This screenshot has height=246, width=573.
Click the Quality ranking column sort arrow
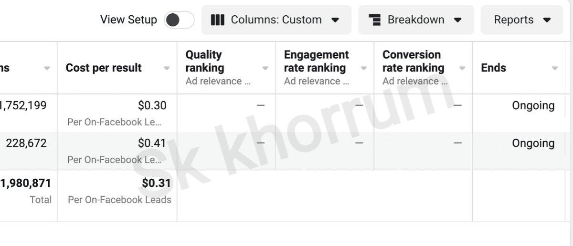[x=265, y=68]
